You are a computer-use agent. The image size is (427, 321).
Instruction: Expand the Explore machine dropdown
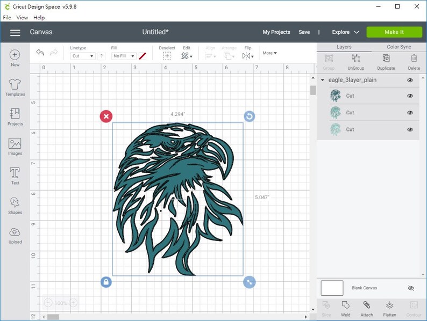346,32
